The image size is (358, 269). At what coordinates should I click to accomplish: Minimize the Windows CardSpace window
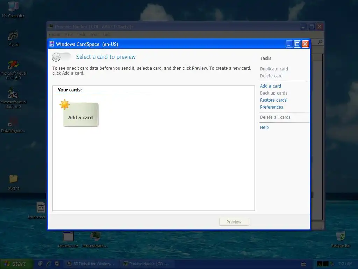[x=289, y=44]
